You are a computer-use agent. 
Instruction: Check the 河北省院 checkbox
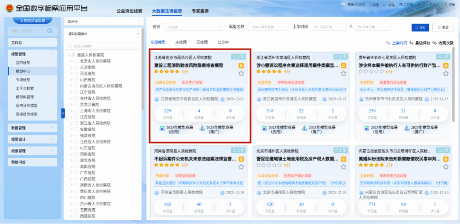(77, 73)
